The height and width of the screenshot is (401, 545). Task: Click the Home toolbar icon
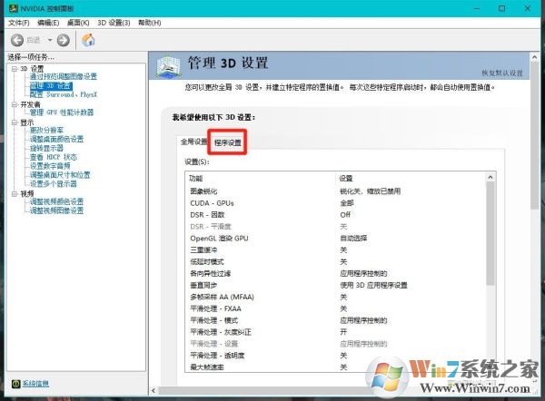click(x=88, y=40)
